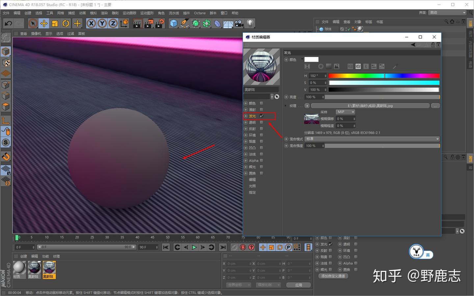
Task: Open the Octane menu
Action: click(199, 13)
